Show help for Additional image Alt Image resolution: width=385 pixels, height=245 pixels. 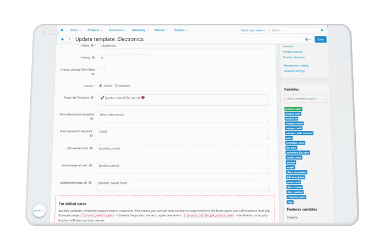90,183
